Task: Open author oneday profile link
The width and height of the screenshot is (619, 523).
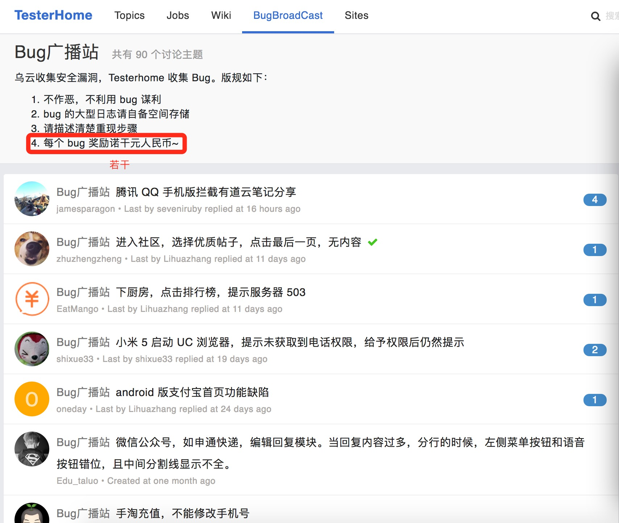Action: tap(71, 409)
